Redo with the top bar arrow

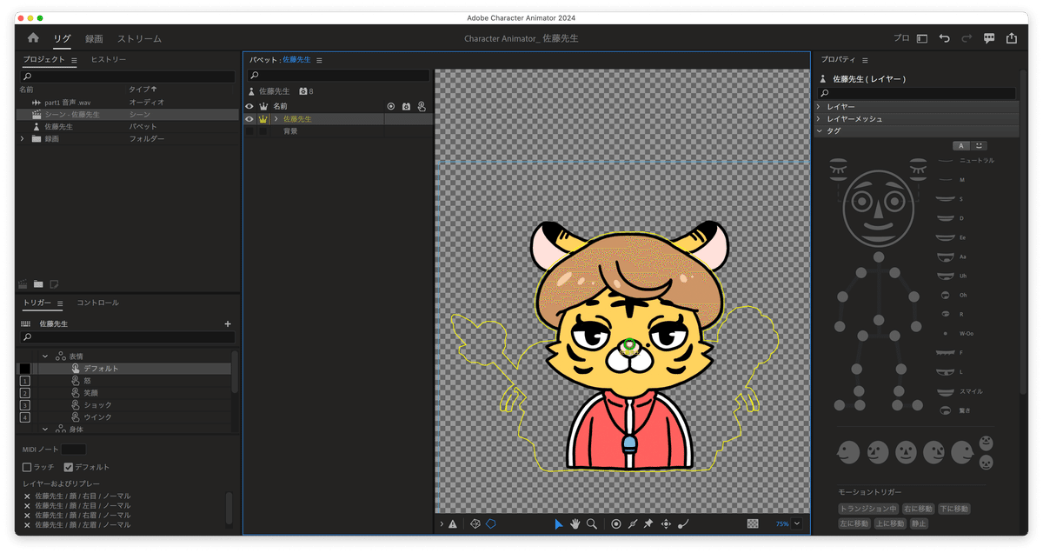tap(967, 38)
